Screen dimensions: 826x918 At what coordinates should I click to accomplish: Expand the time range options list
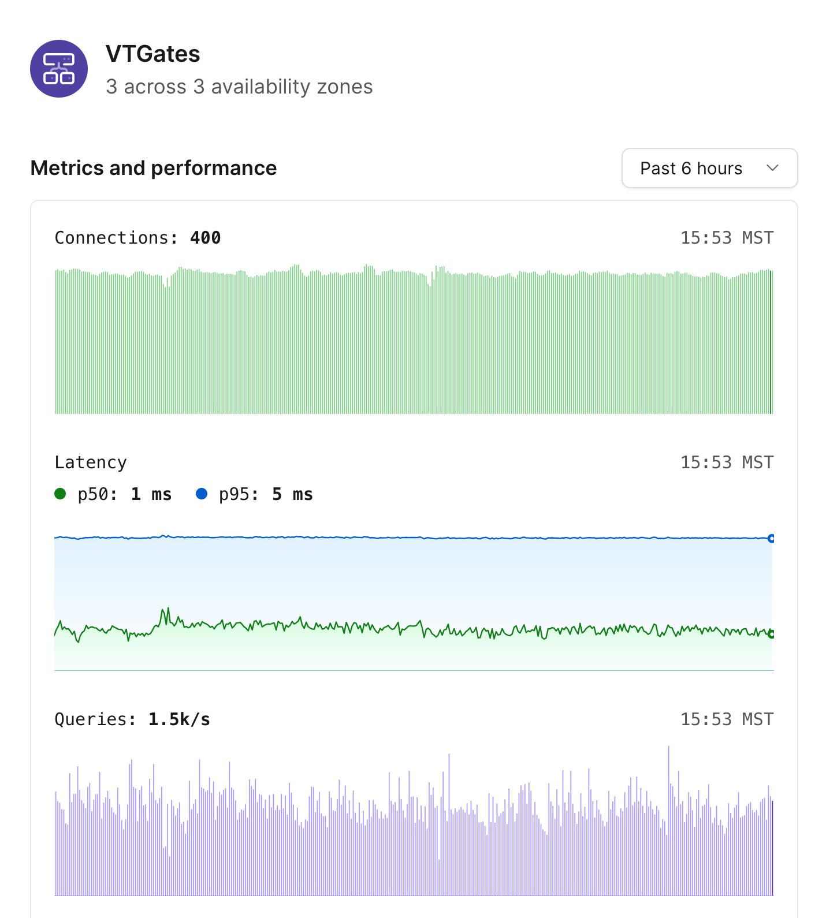[709, 169]
